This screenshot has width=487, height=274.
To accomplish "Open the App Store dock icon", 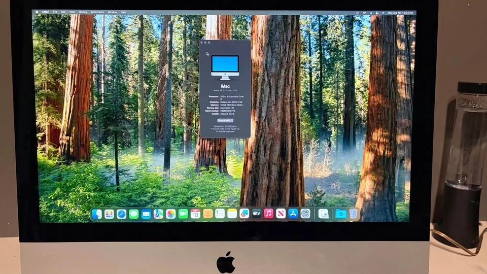I will click(x=293, y=214).
